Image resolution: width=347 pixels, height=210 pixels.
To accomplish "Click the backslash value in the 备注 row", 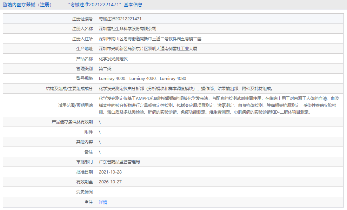I will (x=100, y=152).
